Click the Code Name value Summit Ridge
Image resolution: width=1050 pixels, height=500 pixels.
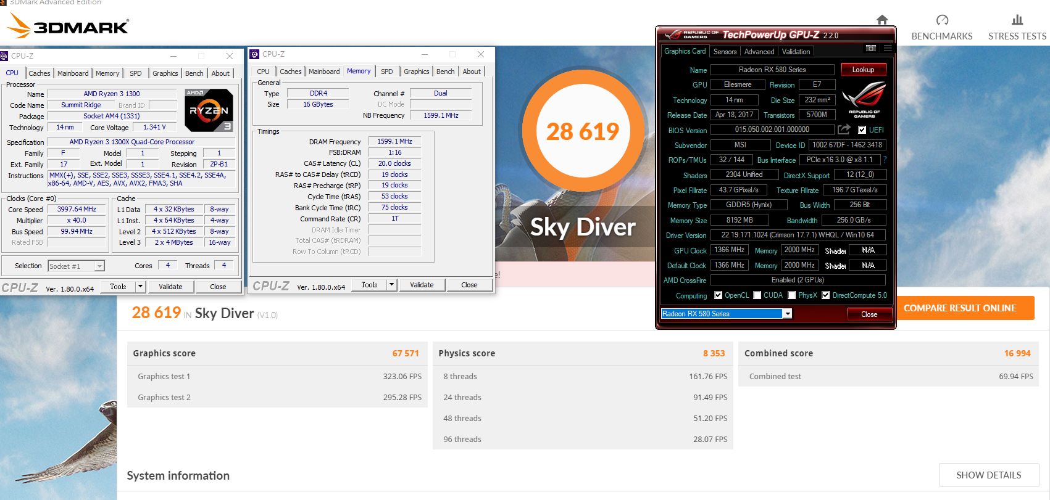(81, 105)
